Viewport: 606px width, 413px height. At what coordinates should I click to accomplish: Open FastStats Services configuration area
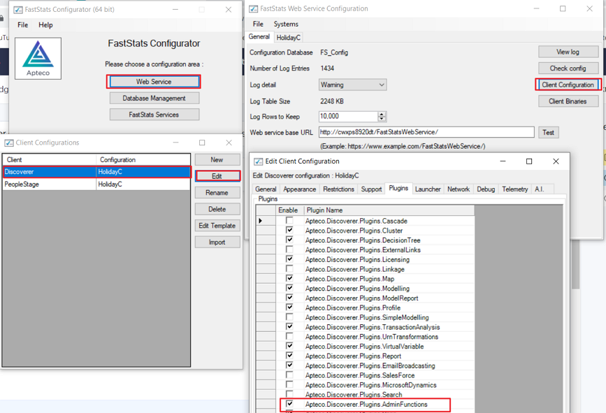tap(154, 115)
